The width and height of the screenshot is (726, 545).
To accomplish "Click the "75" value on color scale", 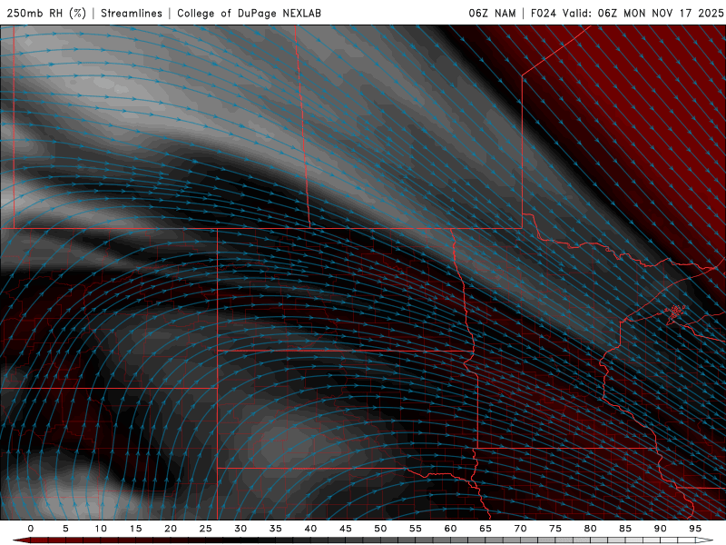I will [x=555, y=529].
